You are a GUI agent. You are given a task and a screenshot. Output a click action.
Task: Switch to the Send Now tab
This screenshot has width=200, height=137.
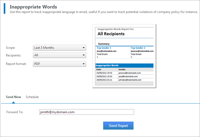(13, 97)
